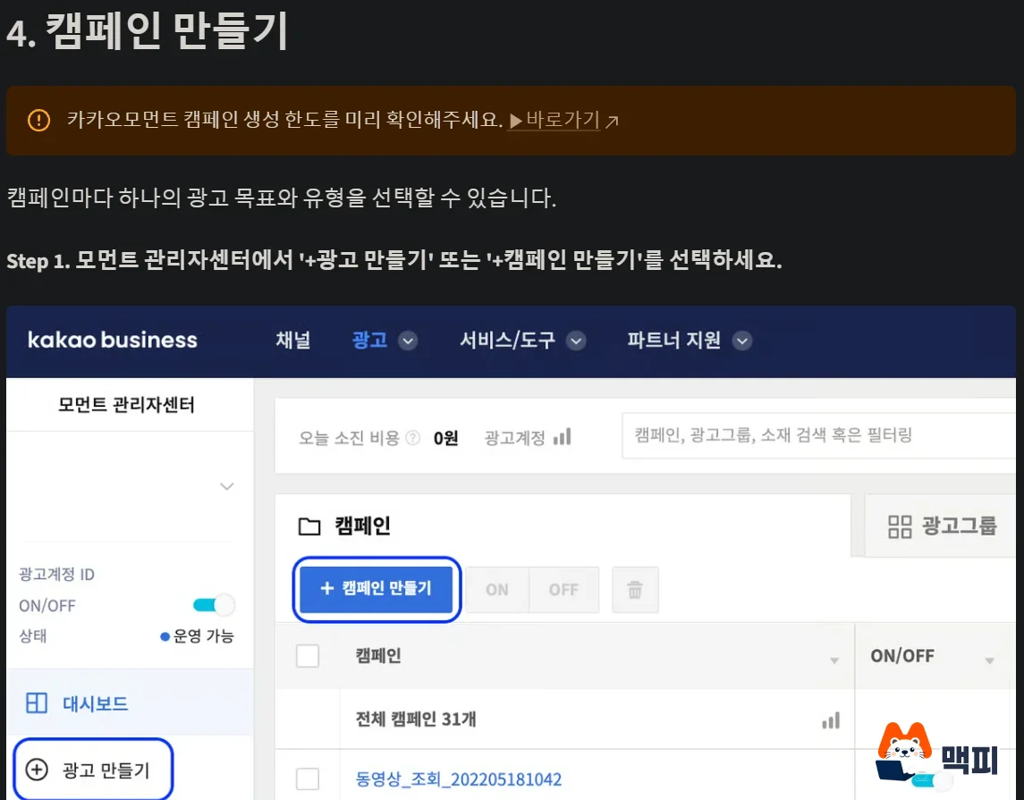Click the 광고 만들기 button

[x=93, y=770]
